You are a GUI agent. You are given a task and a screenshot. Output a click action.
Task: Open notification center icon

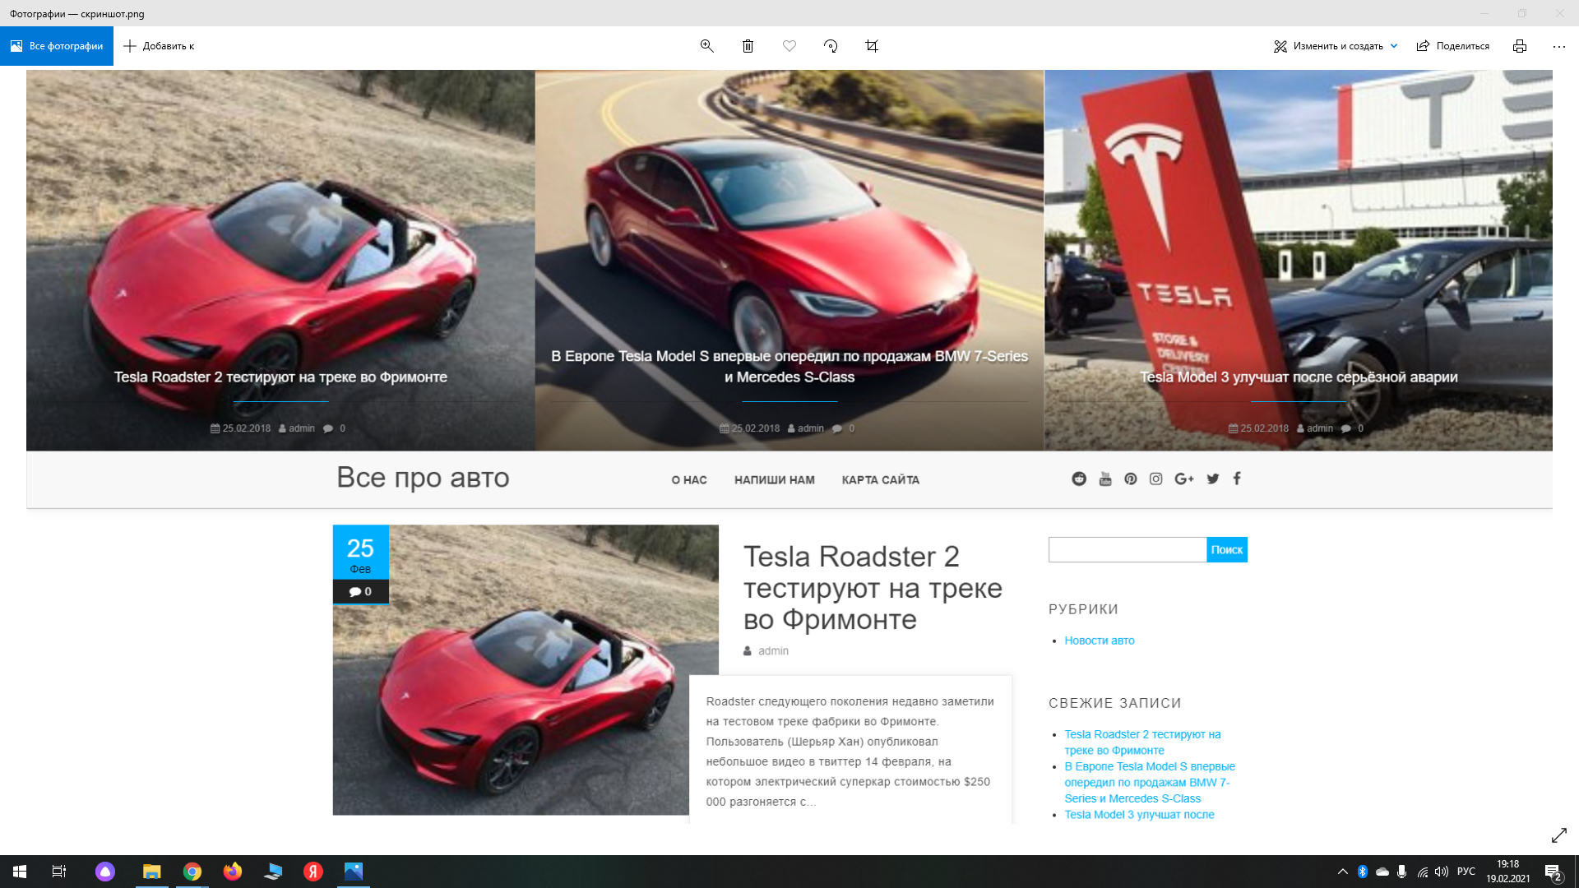[1553, 872]
